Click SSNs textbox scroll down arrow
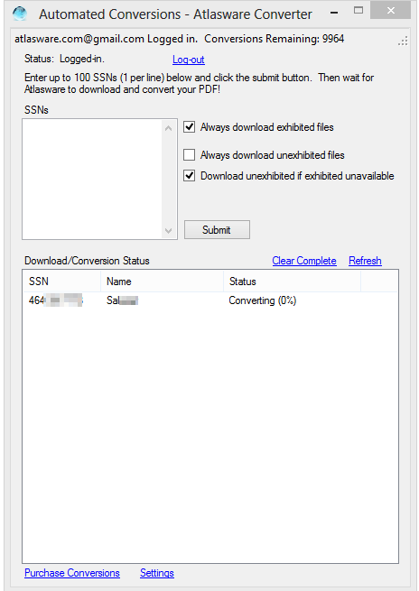This screenshot has width=419, height=591. pos(169,230)
